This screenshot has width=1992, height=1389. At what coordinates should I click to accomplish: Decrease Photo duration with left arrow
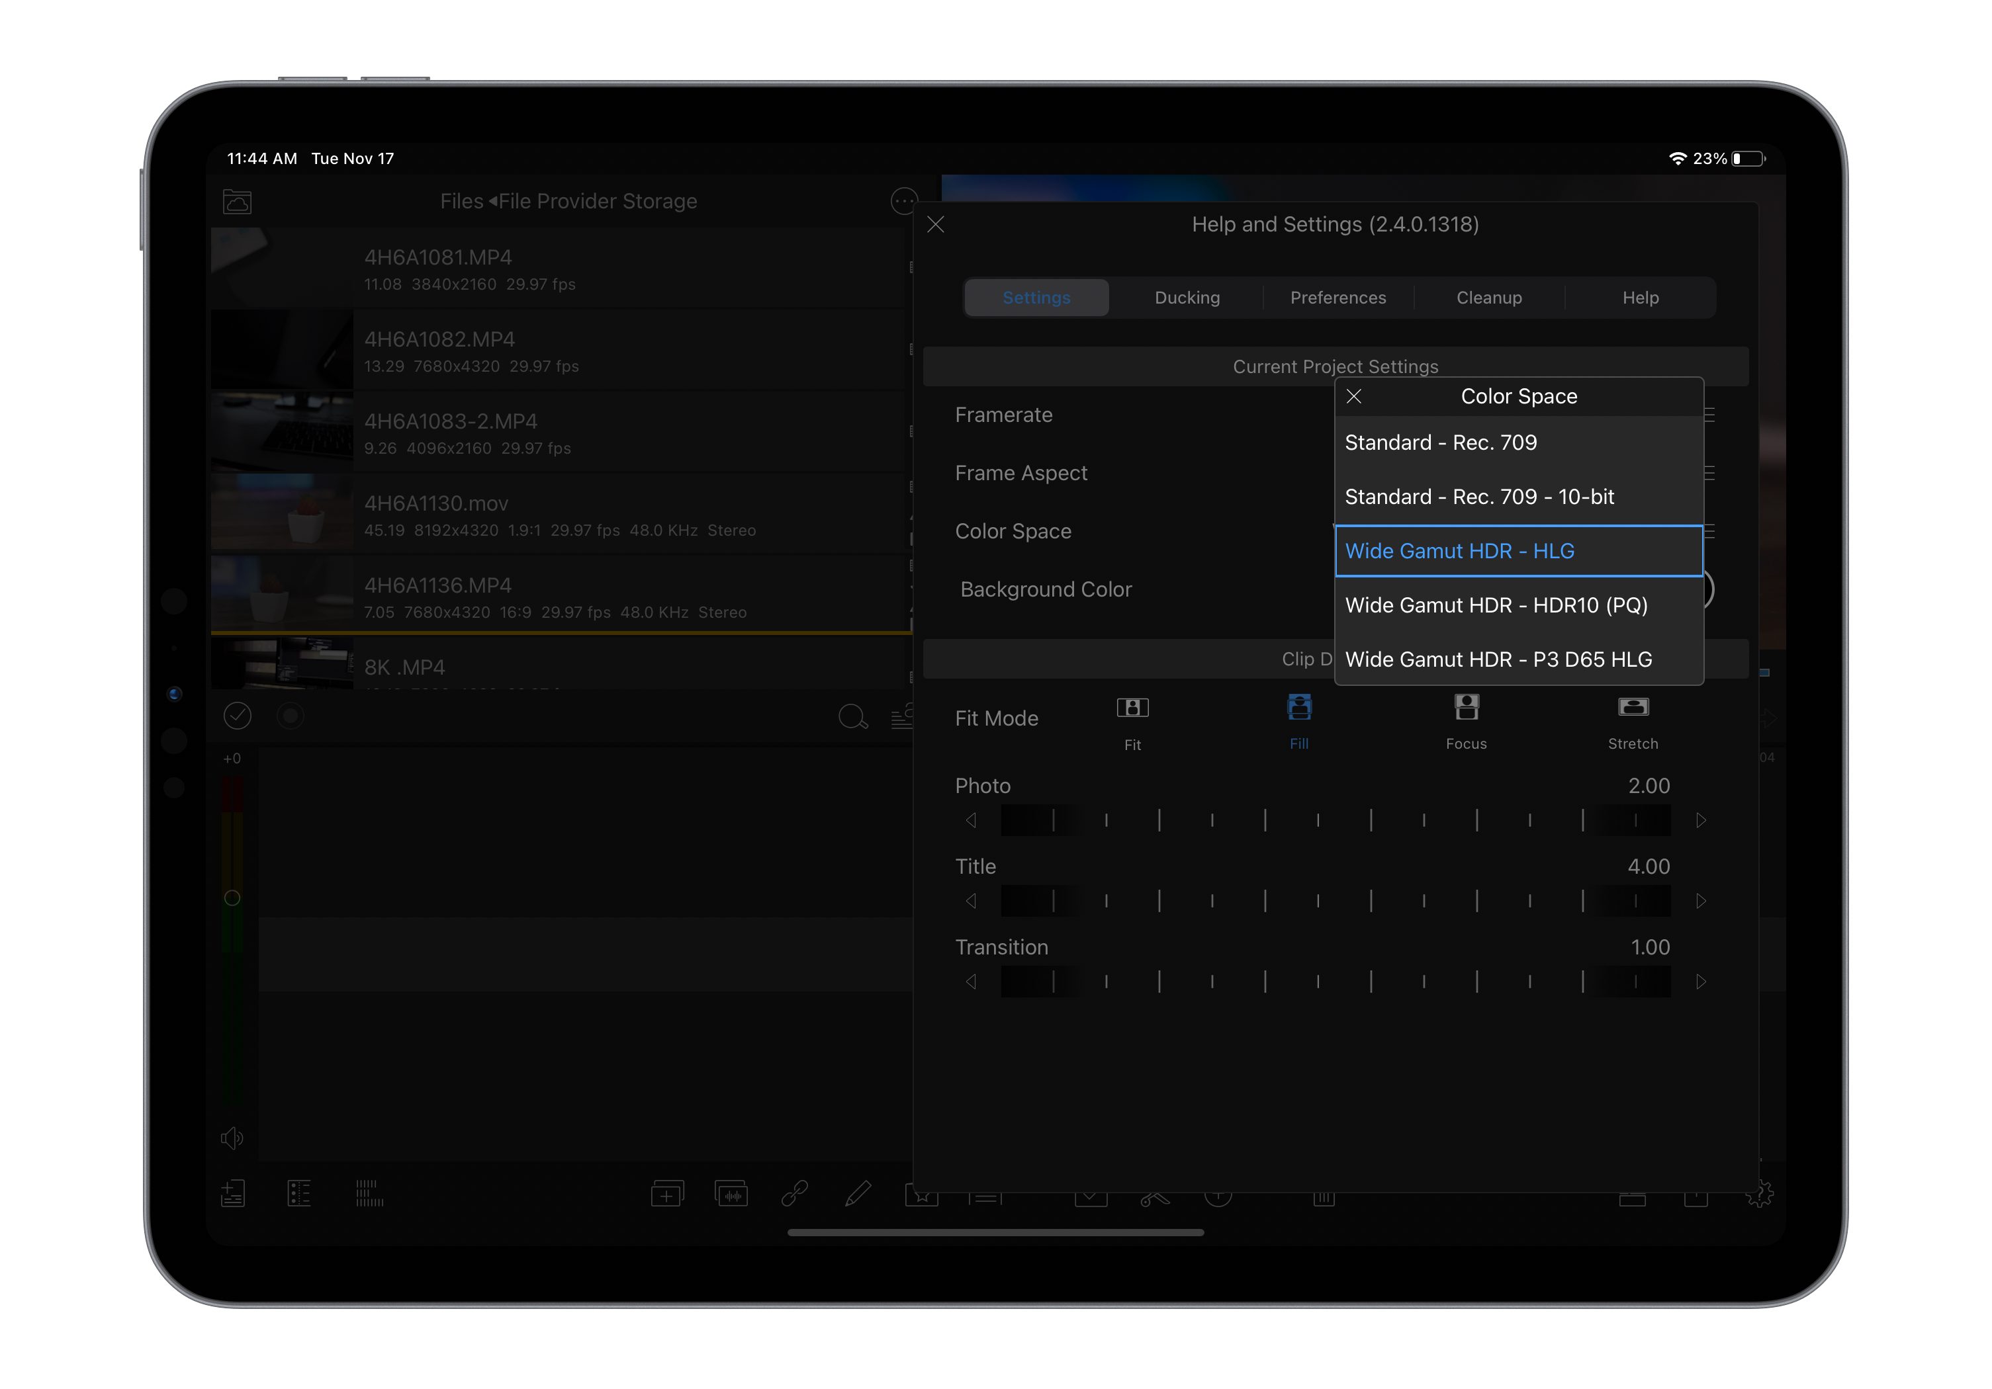(971, 820)
